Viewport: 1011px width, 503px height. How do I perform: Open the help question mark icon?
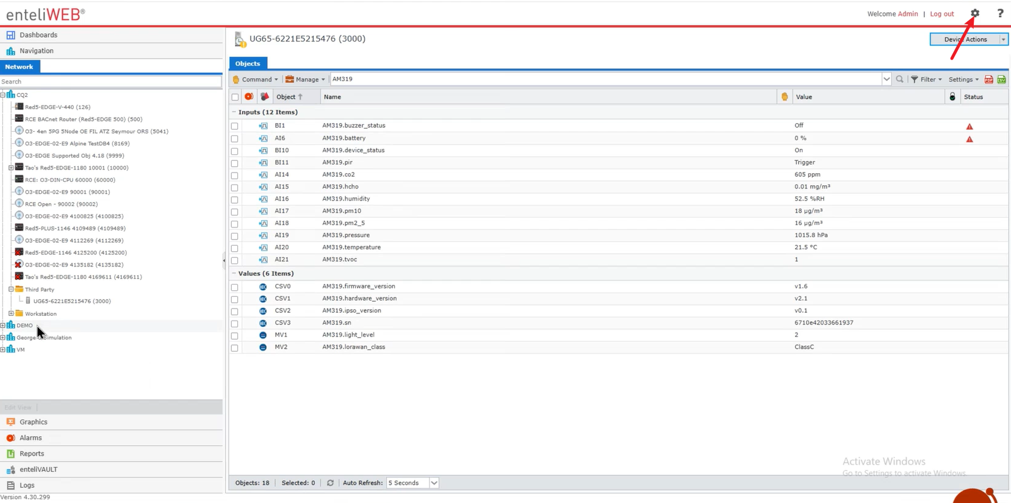[x=1000, y=13]
